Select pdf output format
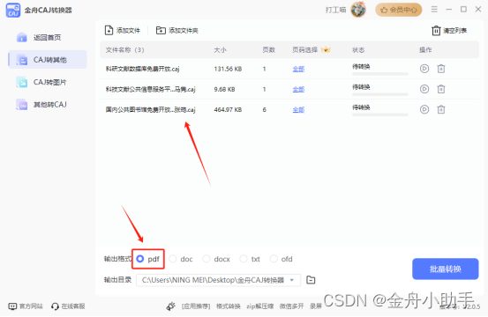The width and height of the screenshot is (488, 317). 140,259
